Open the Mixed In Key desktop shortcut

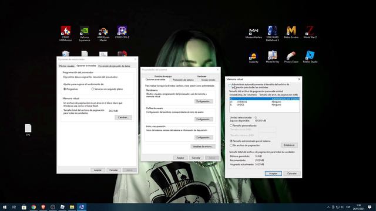coord(273,57)
